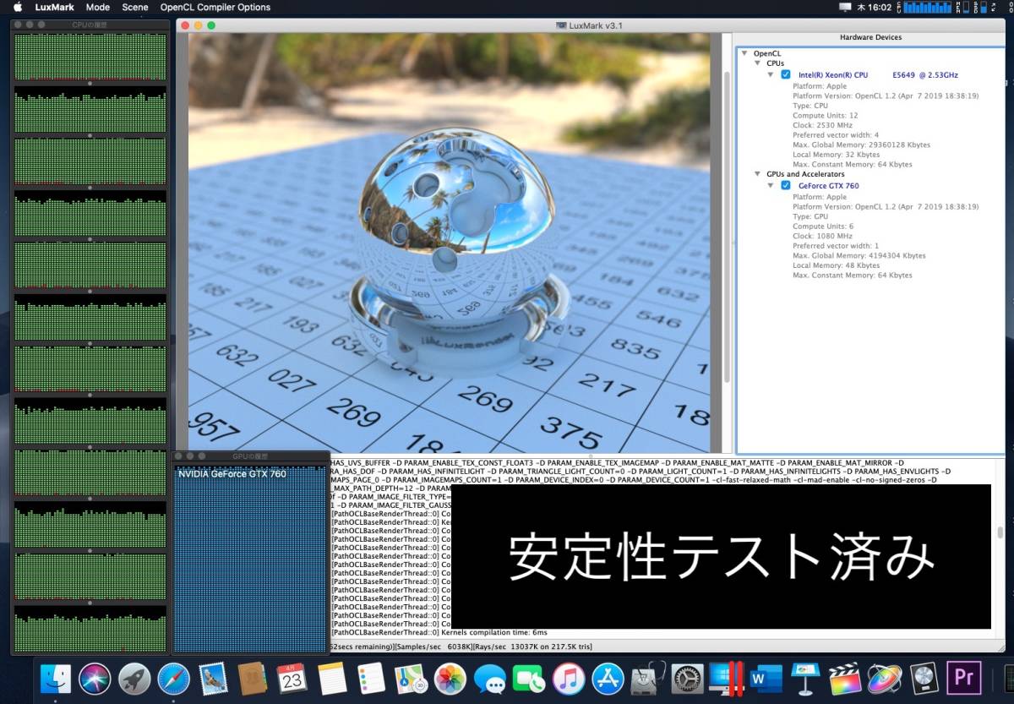
Task: Click 'Max. Global Memory: 4194304 Kbytes' line
Action: 859,256
